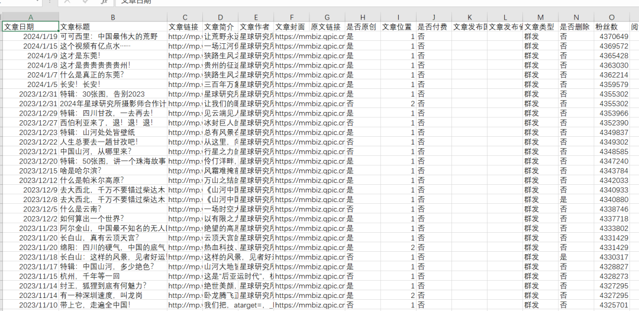
Task: Click the select-all corner above row headers
Action: point(1,17)
